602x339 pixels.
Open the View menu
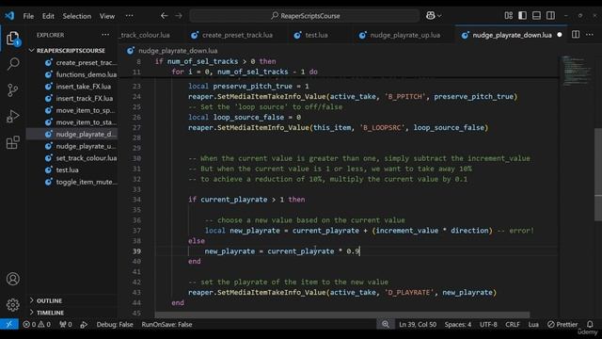tap(106, 16)
